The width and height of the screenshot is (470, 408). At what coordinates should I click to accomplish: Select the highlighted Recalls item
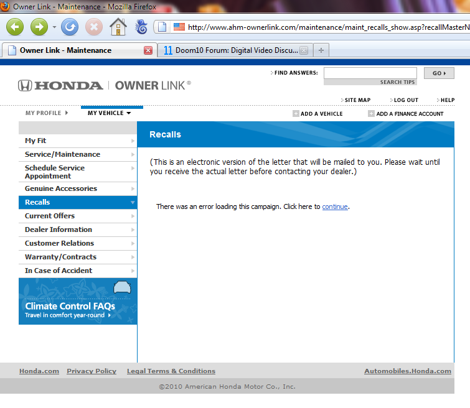pos(78,202)
